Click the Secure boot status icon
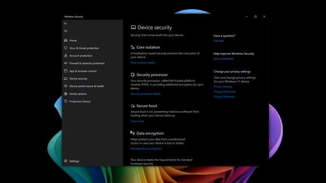326x183 pixels. point(132,106)
